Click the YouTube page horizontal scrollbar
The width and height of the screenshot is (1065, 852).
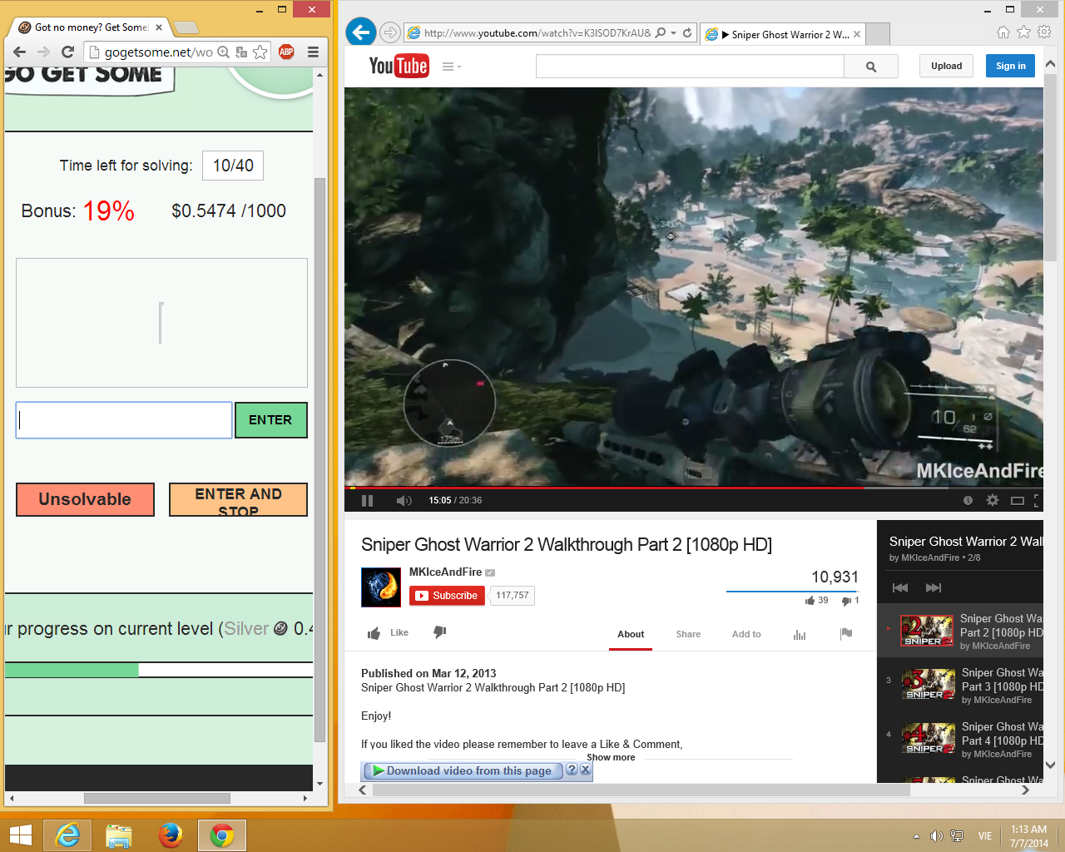[641, 790]
